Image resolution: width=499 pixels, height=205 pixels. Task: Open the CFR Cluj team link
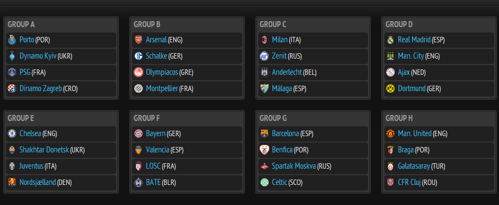pos(409,182)
